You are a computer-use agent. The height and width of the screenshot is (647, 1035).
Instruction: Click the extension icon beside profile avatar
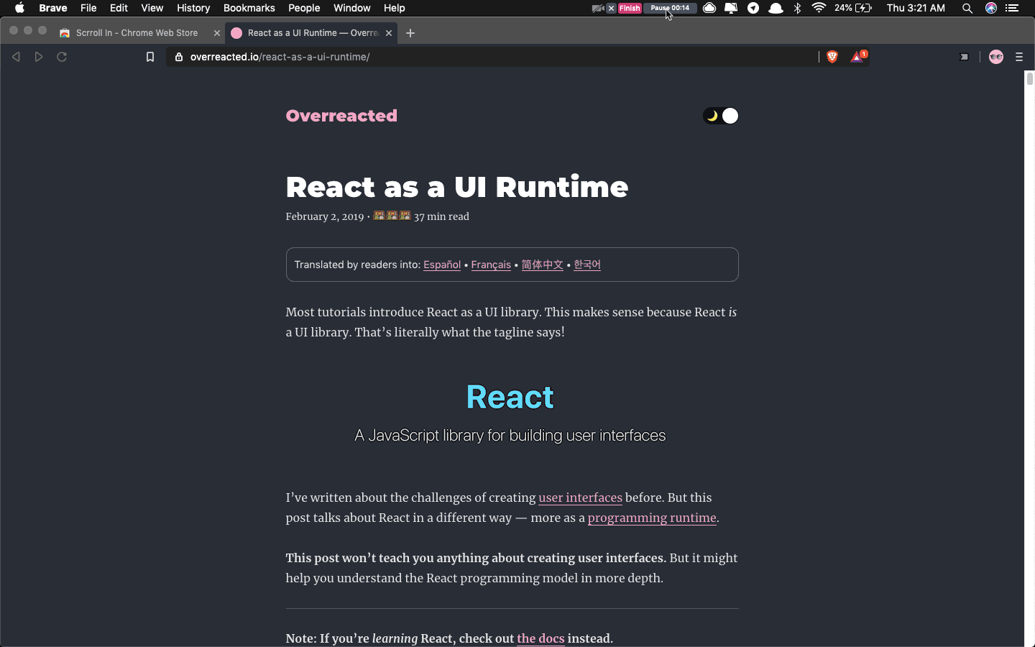(964, 57)
